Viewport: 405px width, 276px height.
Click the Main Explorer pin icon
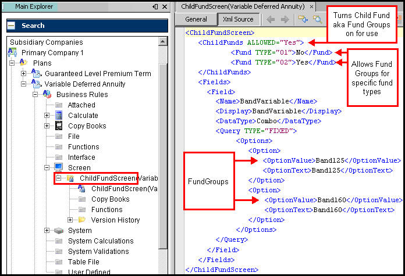point(155,7)
